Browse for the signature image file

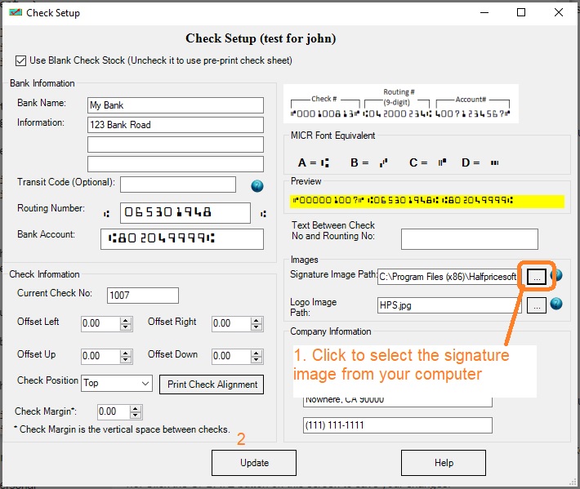pyautogui.click(x=537, y=276)
